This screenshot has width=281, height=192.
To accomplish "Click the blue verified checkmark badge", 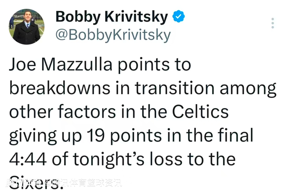I will (x=178, y=17).
